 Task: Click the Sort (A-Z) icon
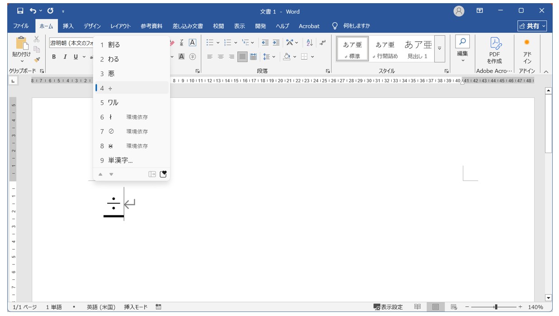coord(310,42)
